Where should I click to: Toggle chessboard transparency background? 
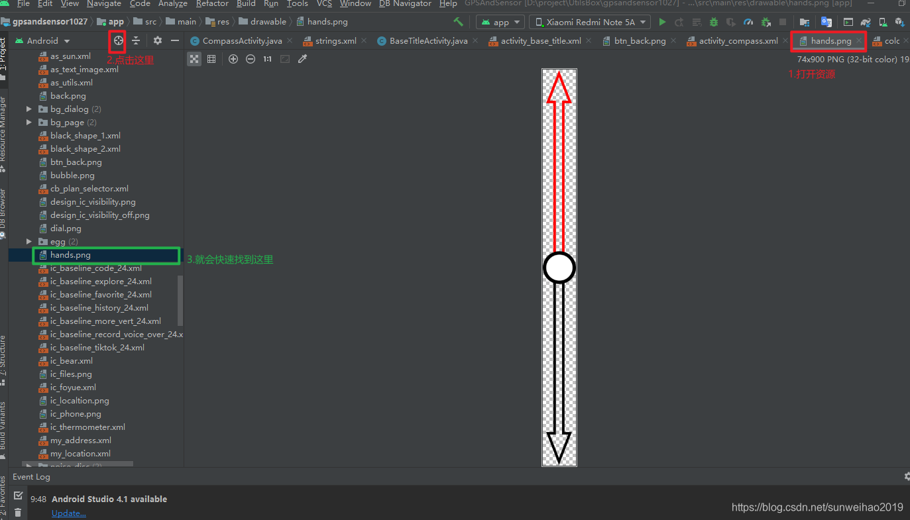pyautogui.click(x=194, y=59)
